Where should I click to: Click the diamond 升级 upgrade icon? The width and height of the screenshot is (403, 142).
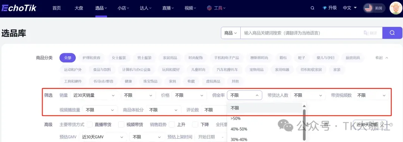(x=325, y=8)
